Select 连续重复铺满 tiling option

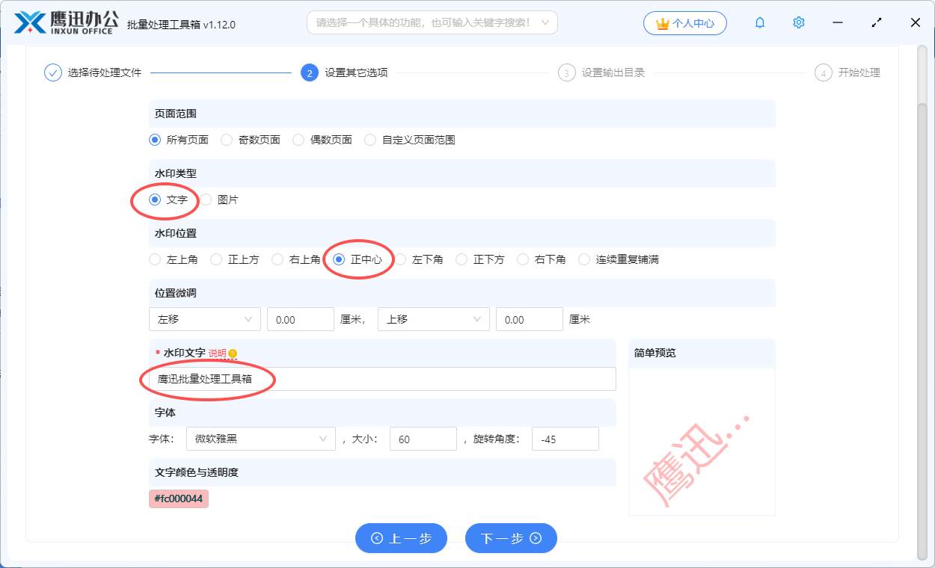[x=619, y=259]
